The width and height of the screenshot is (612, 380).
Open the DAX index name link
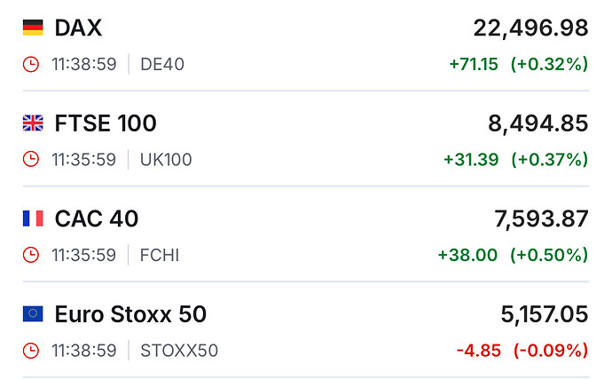(78, 28)
